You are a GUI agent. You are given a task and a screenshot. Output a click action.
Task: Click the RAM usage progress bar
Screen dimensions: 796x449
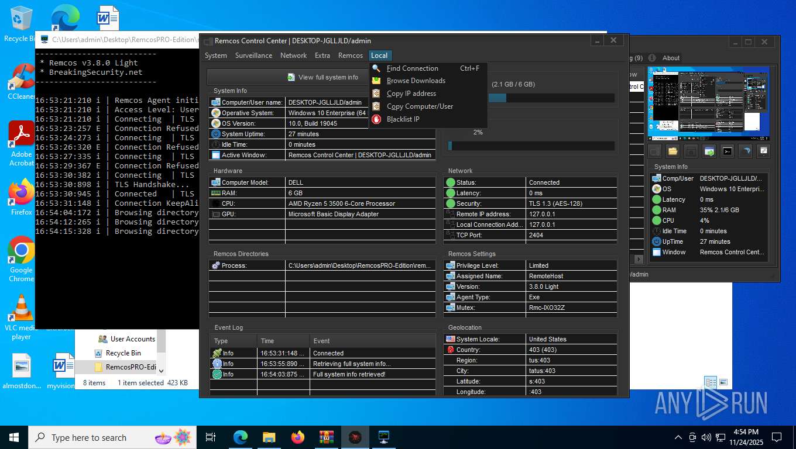point(531,98)
